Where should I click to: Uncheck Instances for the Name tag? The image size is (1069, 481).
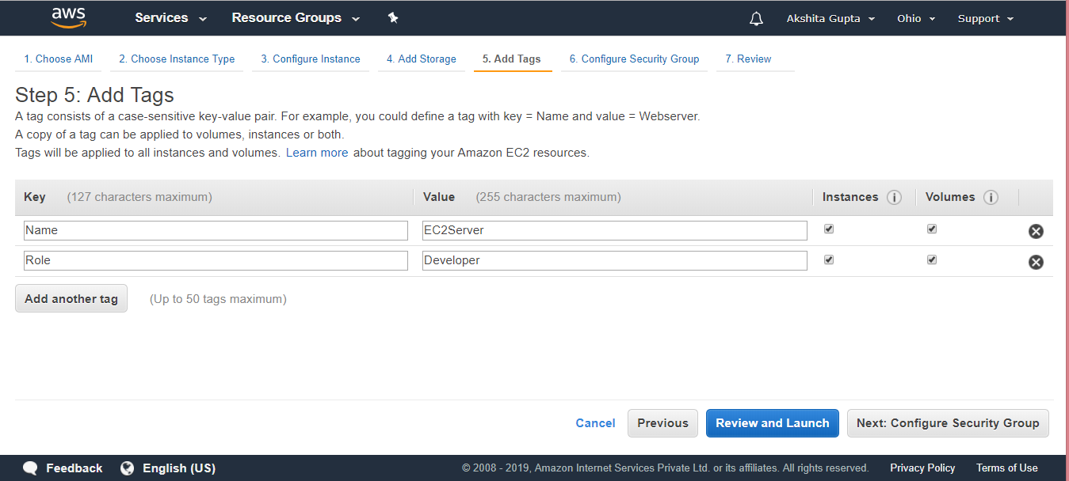point(829,229)
